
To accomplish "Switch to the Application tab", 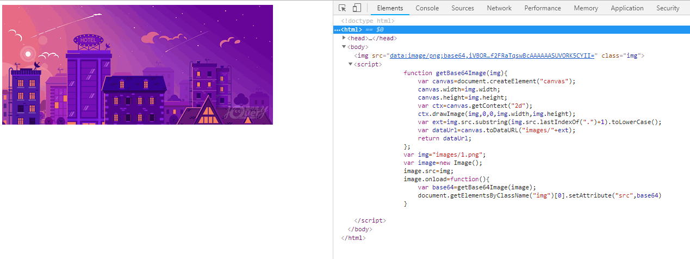I will pyautogui.click(x=627, y=8).
